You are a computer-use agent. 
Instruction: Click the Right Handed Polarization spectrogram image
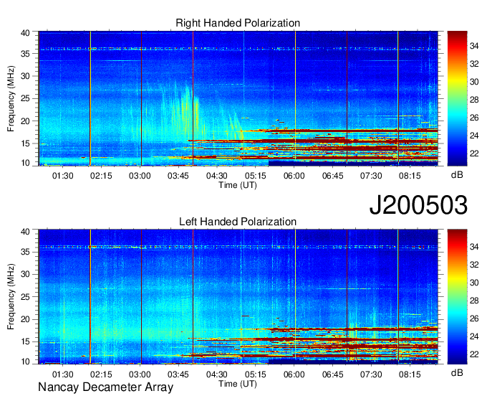[x=238, y=98]
